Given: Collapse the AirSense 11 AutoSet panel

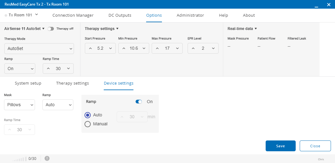Looking at the screenshot, I should pos(43,28).
